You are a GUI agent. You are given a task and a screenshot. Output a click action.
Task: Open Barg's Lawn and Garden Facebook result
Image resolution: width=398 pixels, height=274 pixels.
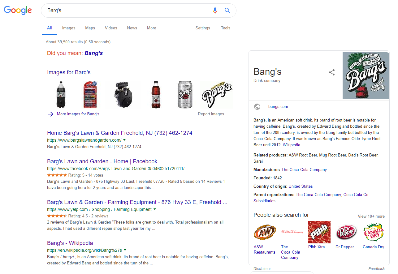(x=102, y=161)
